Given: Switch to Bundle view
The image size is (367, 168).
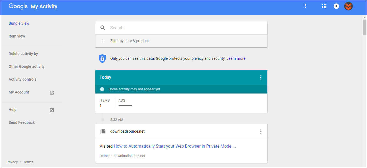Looking at the screenshot, I should 19,23.
